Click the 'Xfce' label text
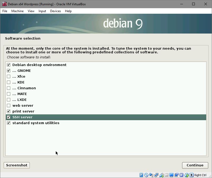212x178 pixels. (21, 76)
